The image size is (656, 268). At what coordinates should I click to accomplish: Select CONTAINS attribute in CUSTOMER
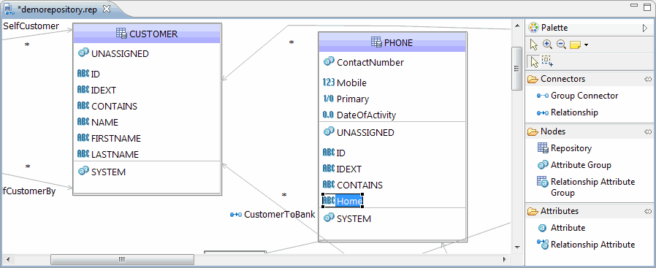107,106
